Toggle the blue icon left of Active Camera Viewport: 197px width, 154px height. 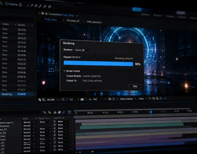[117, 99]
